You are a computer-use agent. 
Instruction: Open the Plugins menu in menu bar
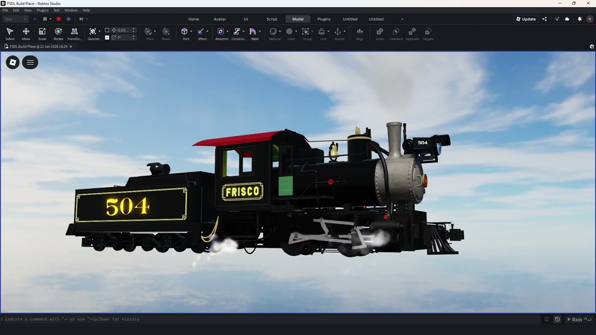42,10
